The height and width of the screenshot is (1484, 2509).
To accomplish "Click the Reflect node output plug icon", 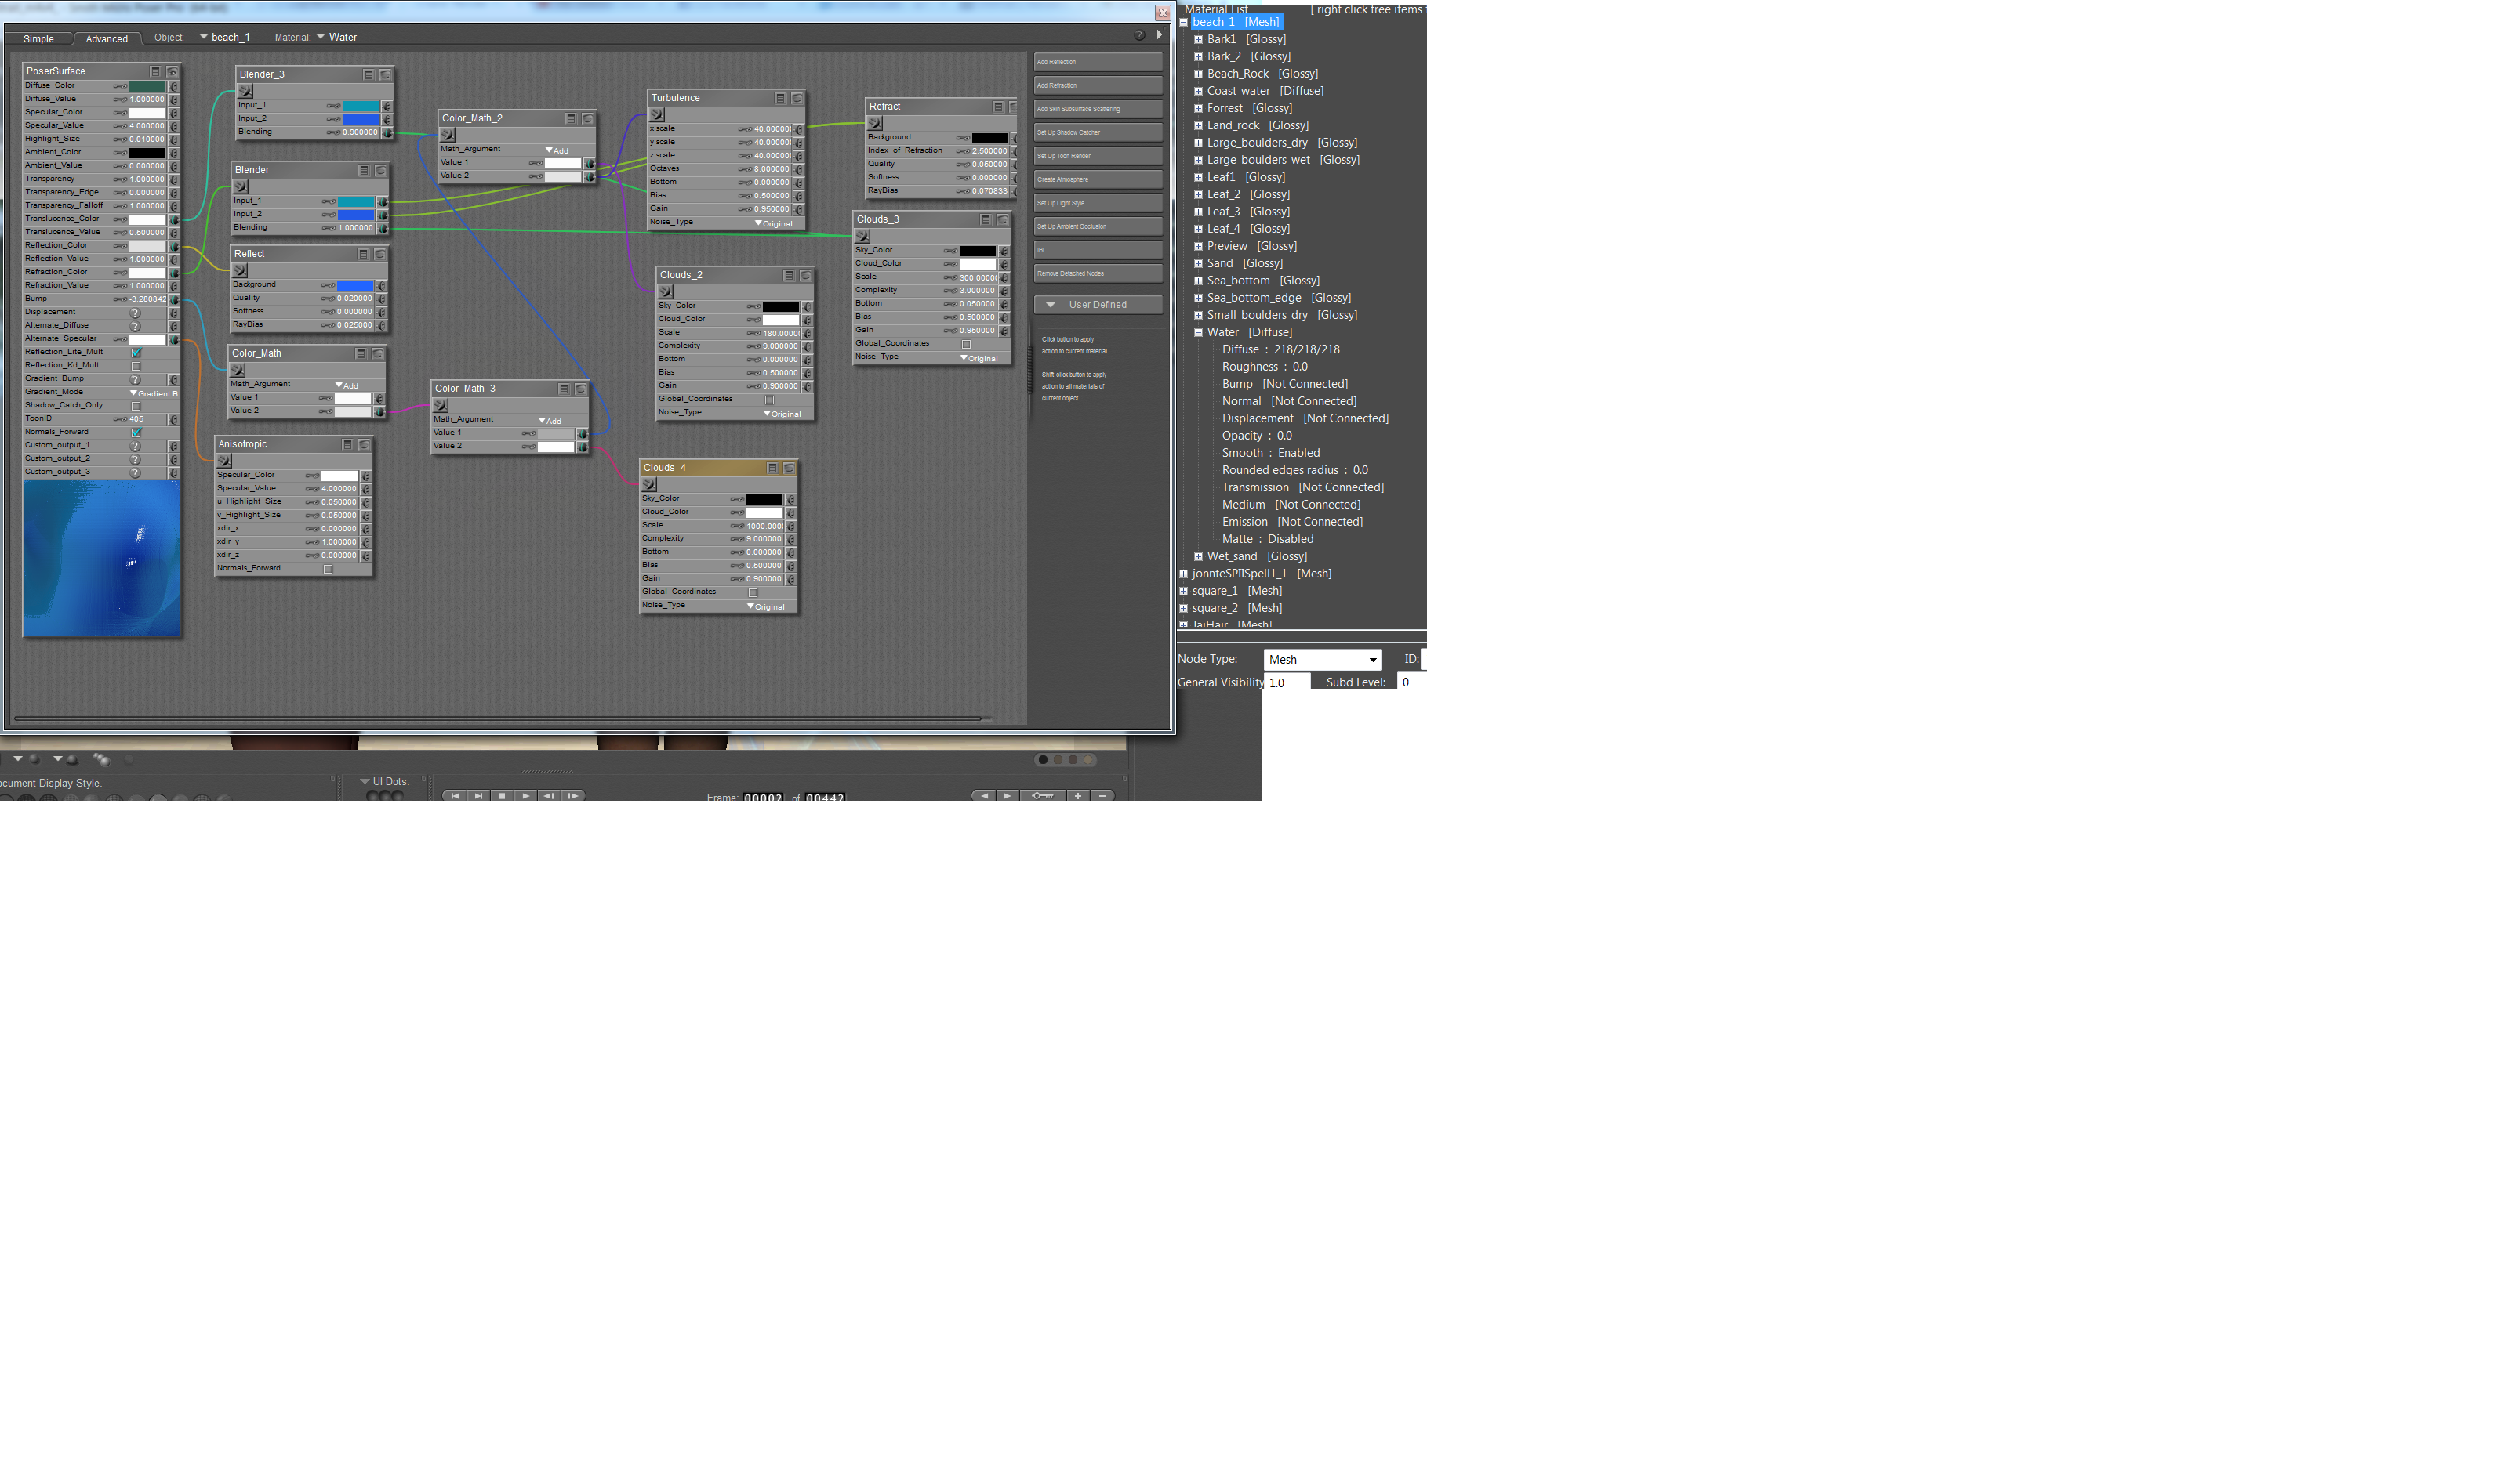I will point(240,271).
